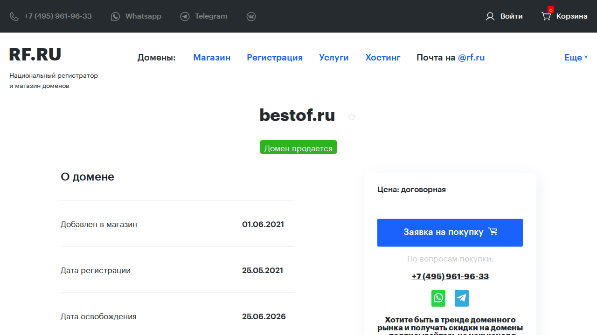Click the О домене heading
The image size is (597, 335).
[x=87, y=177]
